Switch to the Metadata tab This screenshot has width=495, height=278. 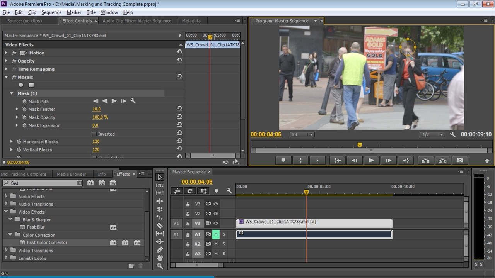coord(191,21)
